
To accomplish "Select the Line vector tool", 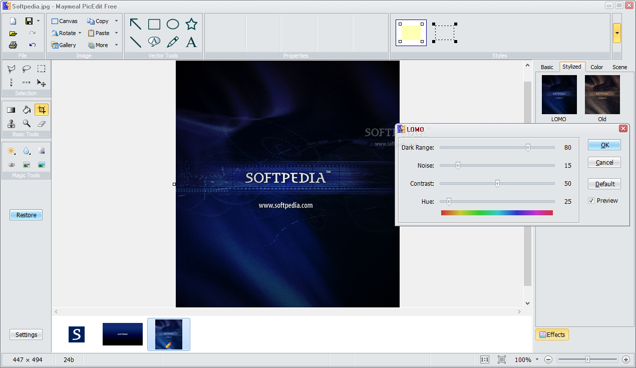I will [136, 42].
